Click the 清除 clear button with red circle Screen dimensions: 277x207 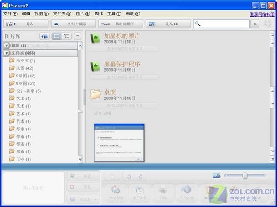click(83, 187)
